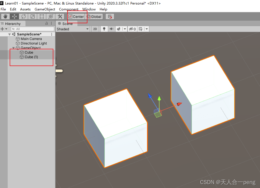Click the All search field in Hierarchy
Screen dimensions: 260x188
[32, 29]
